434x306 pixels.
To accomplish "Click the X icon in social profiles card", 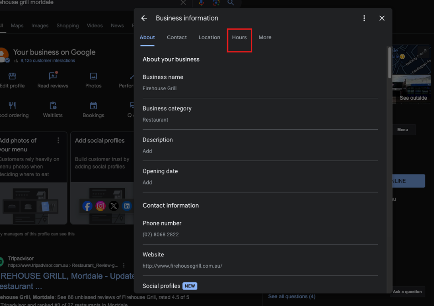I will pyautogui.click(x=114, y=206).
